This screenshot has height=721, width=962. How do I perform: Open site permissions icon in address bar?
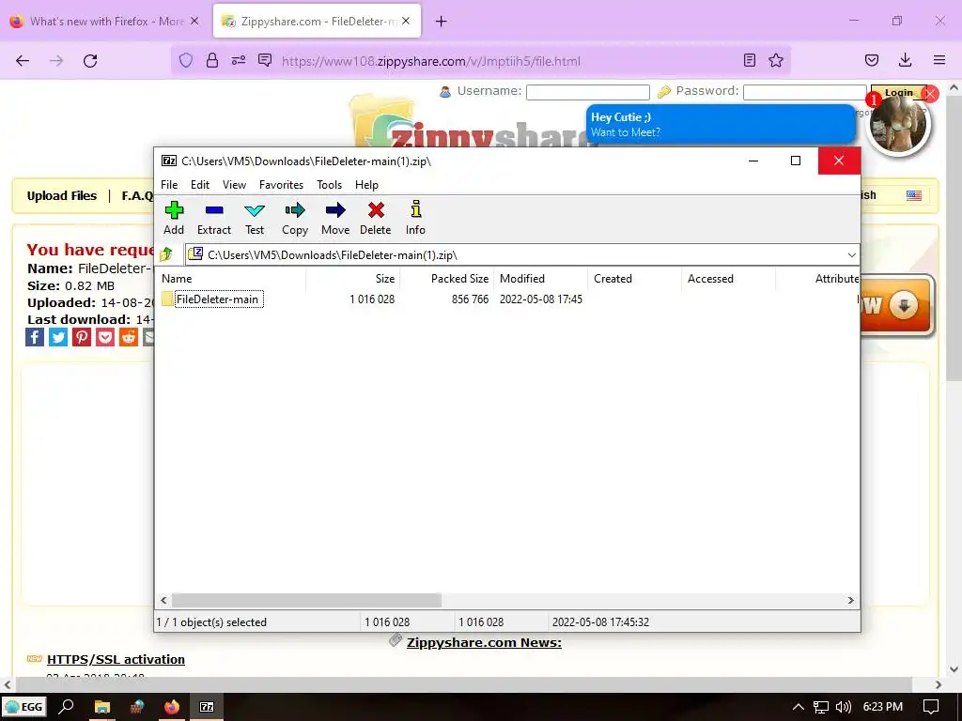[x=239, y=60]
